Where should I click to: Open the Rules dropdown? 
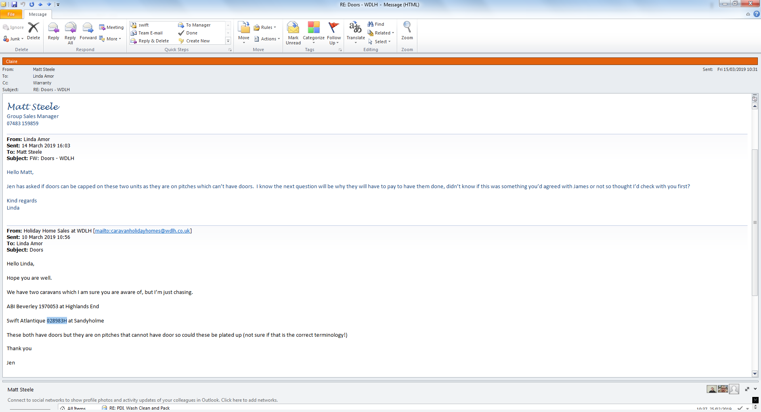point(265,27)
